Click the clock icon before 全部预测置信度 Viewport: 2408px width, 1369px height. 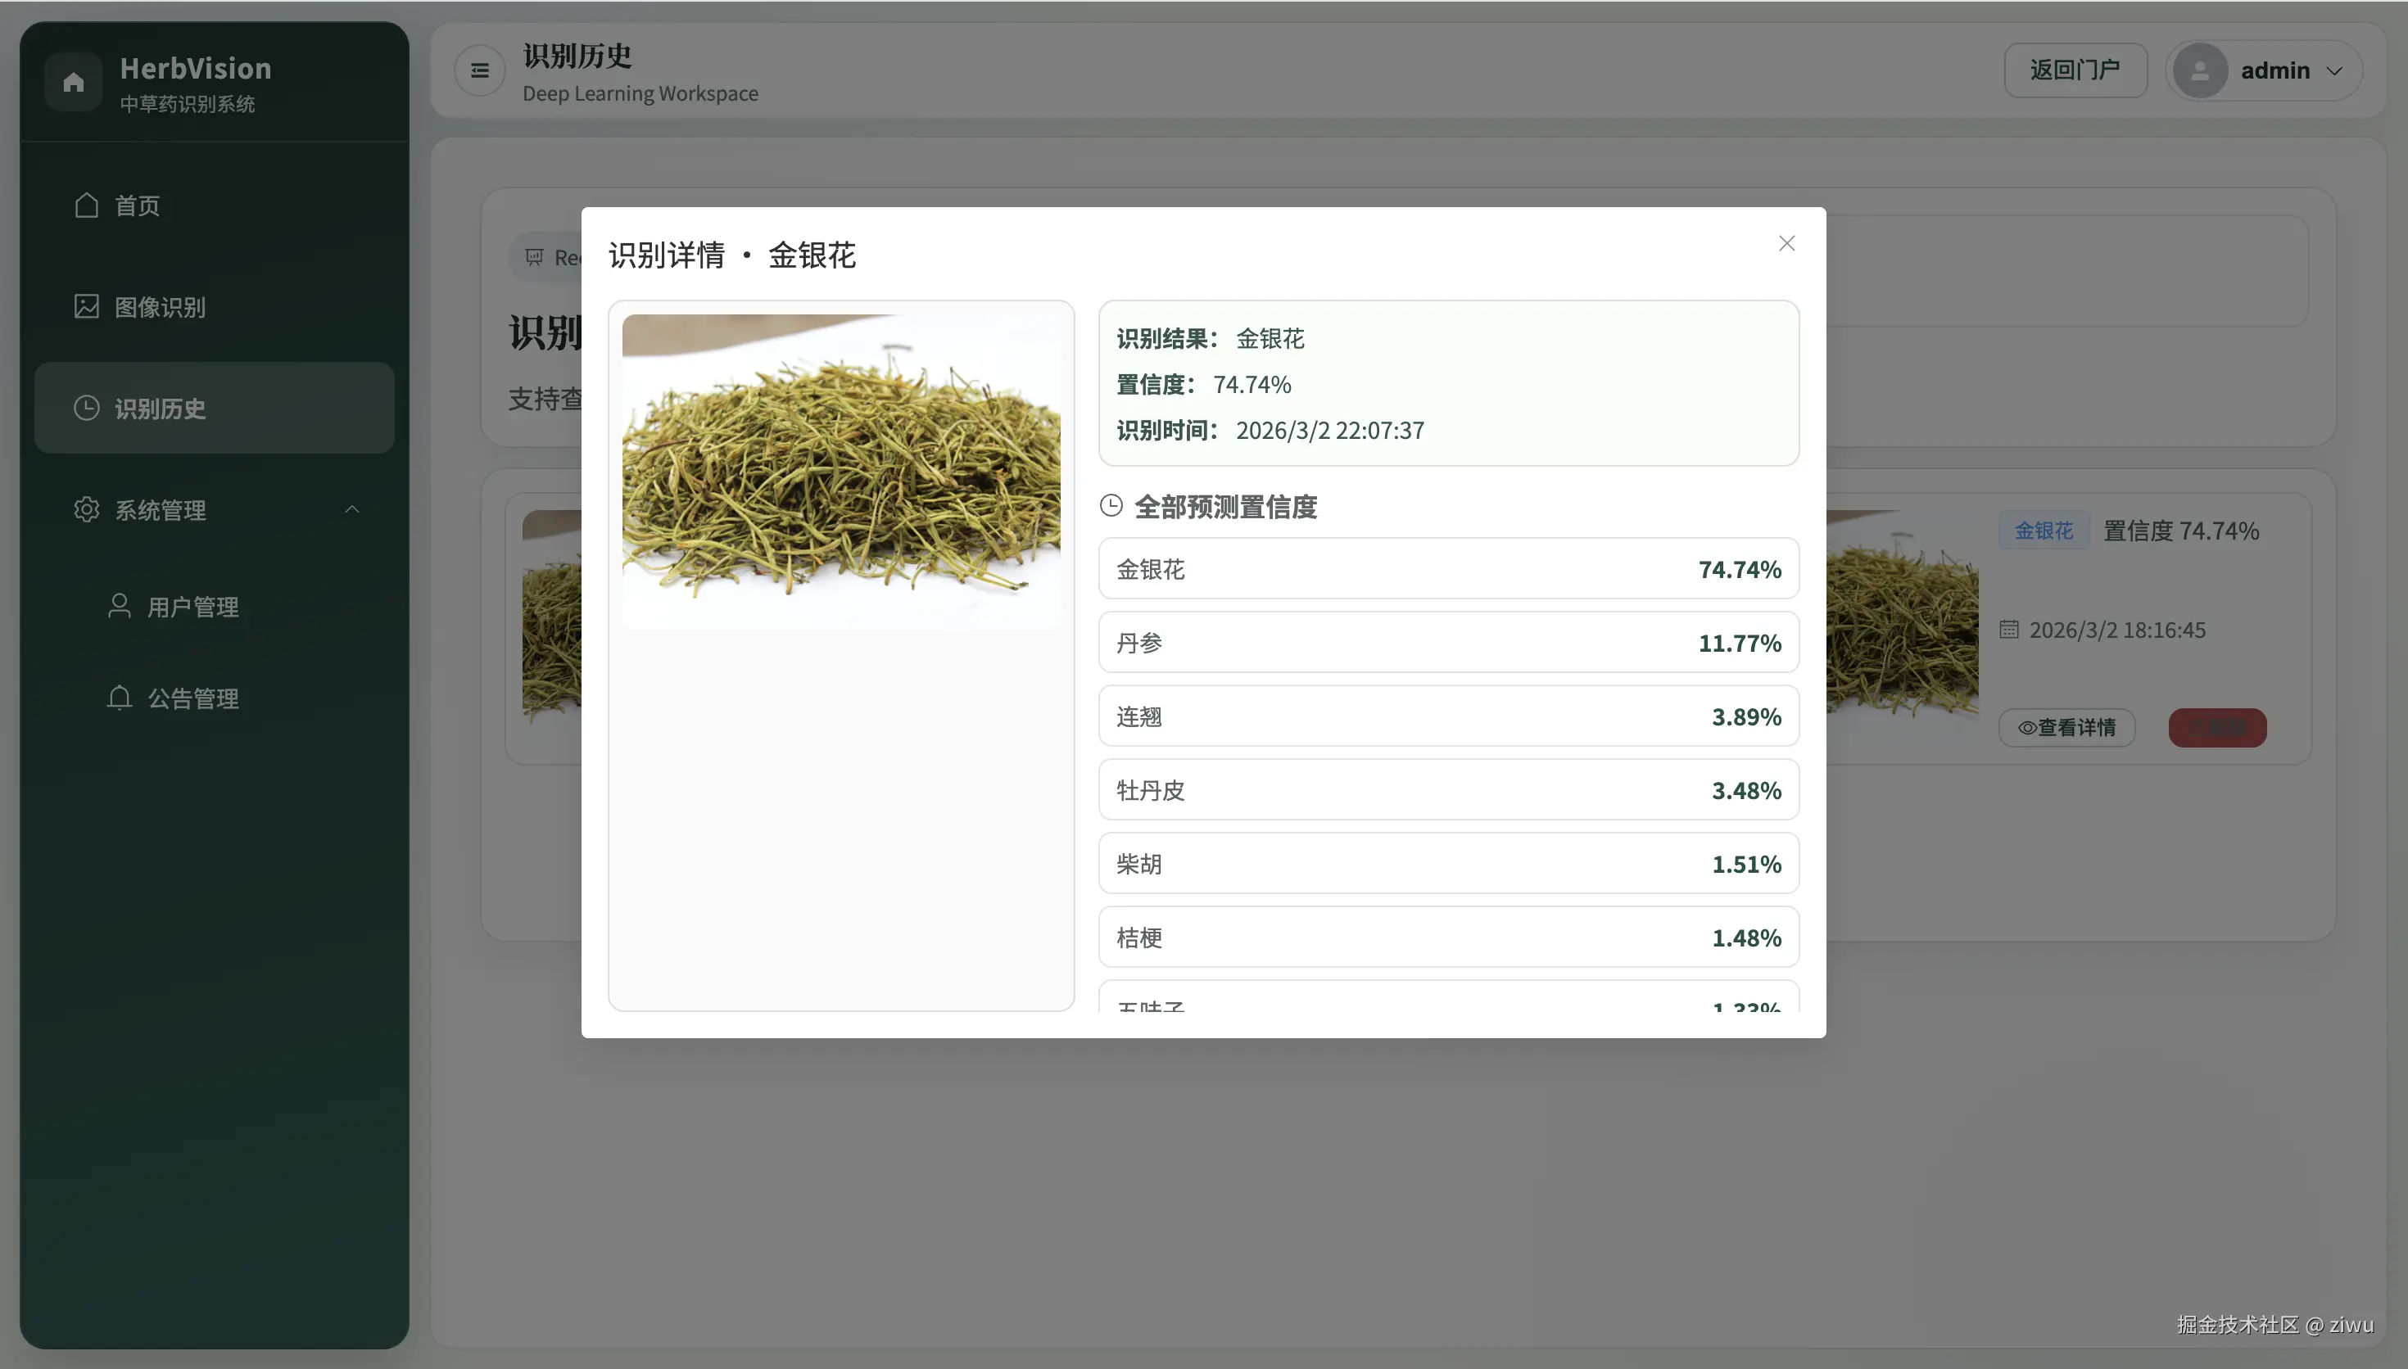click(1111, 506)
